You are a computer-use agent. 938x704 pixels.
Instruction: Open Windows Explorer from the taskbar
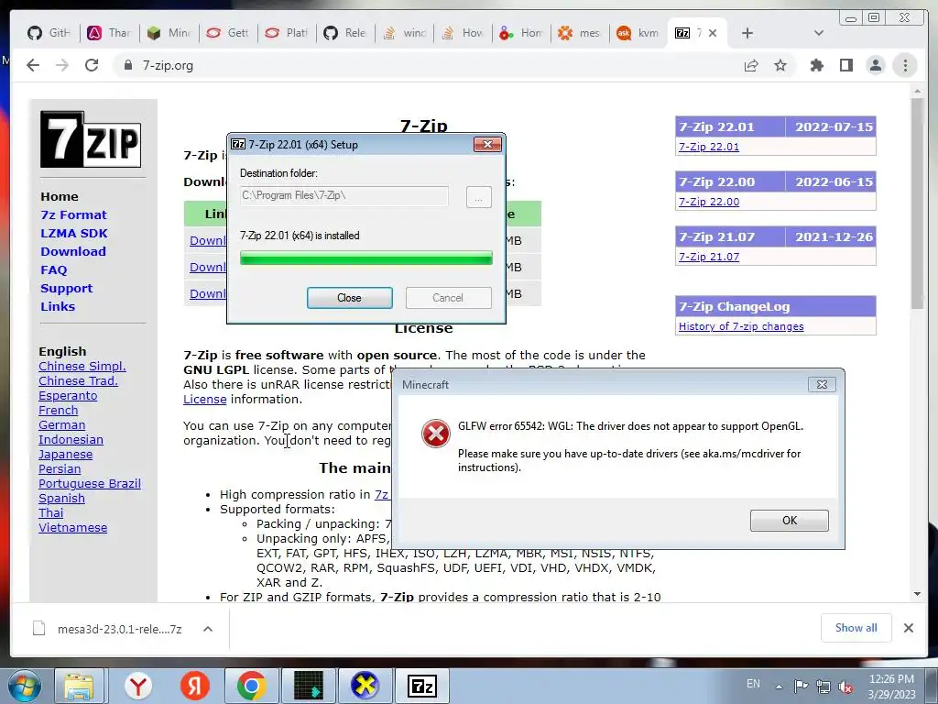(x=79, y=686)
